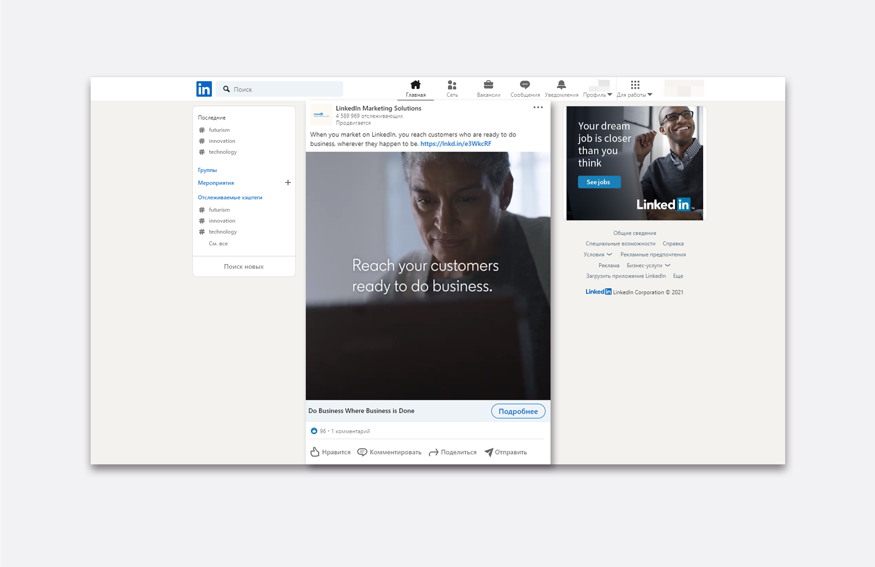
Task: Go to the Главная home tab
Action: tap(416, 88)
